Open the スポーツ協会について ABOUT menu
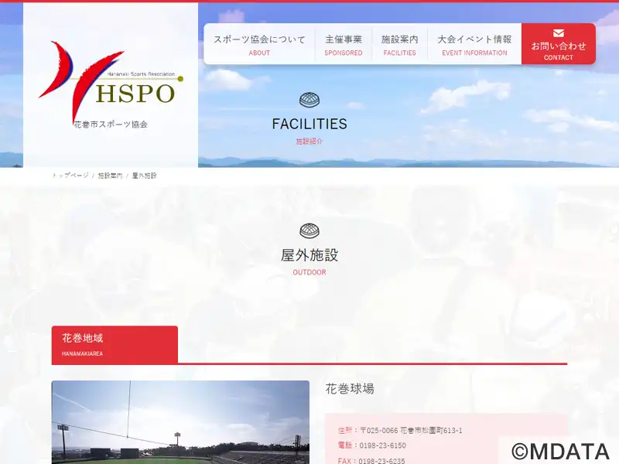619x464 pixels. [259, 45]
